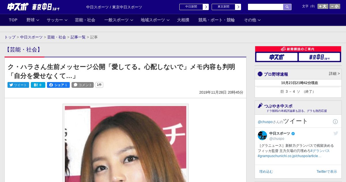
Task: Open the 地域スポーツ menu
Action: pos(153,20)
